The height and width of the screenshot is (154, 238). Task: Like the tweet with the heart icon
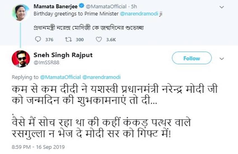(x=99, y=39)
